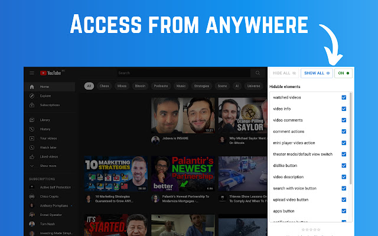
Task: Open the Jobava is INSANE thumbnail
Action: click(x=183, y=116)
